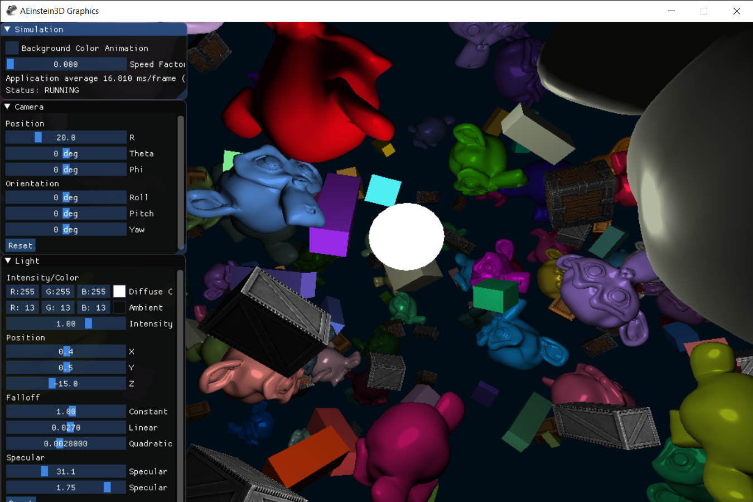Click the light Z position slider
Image resolution: width=753 pixels, height=502 pixels.
tap(66, 383)
